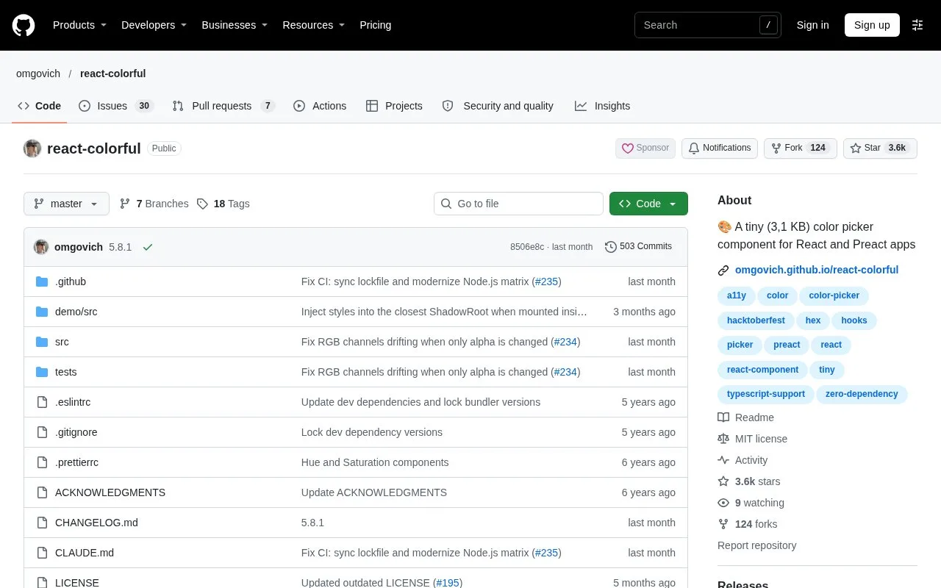Expand the Developers menu

point(154,25)
